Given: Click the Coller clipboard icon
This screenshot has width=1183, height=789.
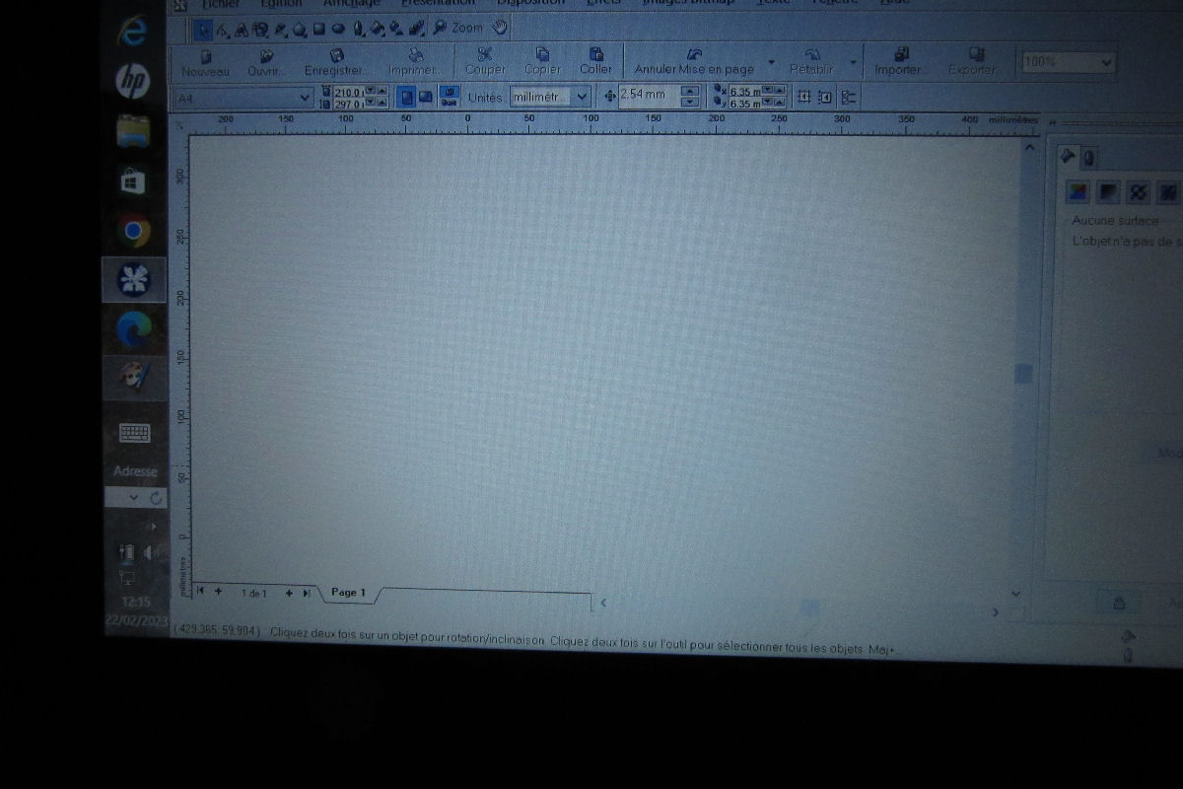Looking at the screenshot, I should coord(595,54).
